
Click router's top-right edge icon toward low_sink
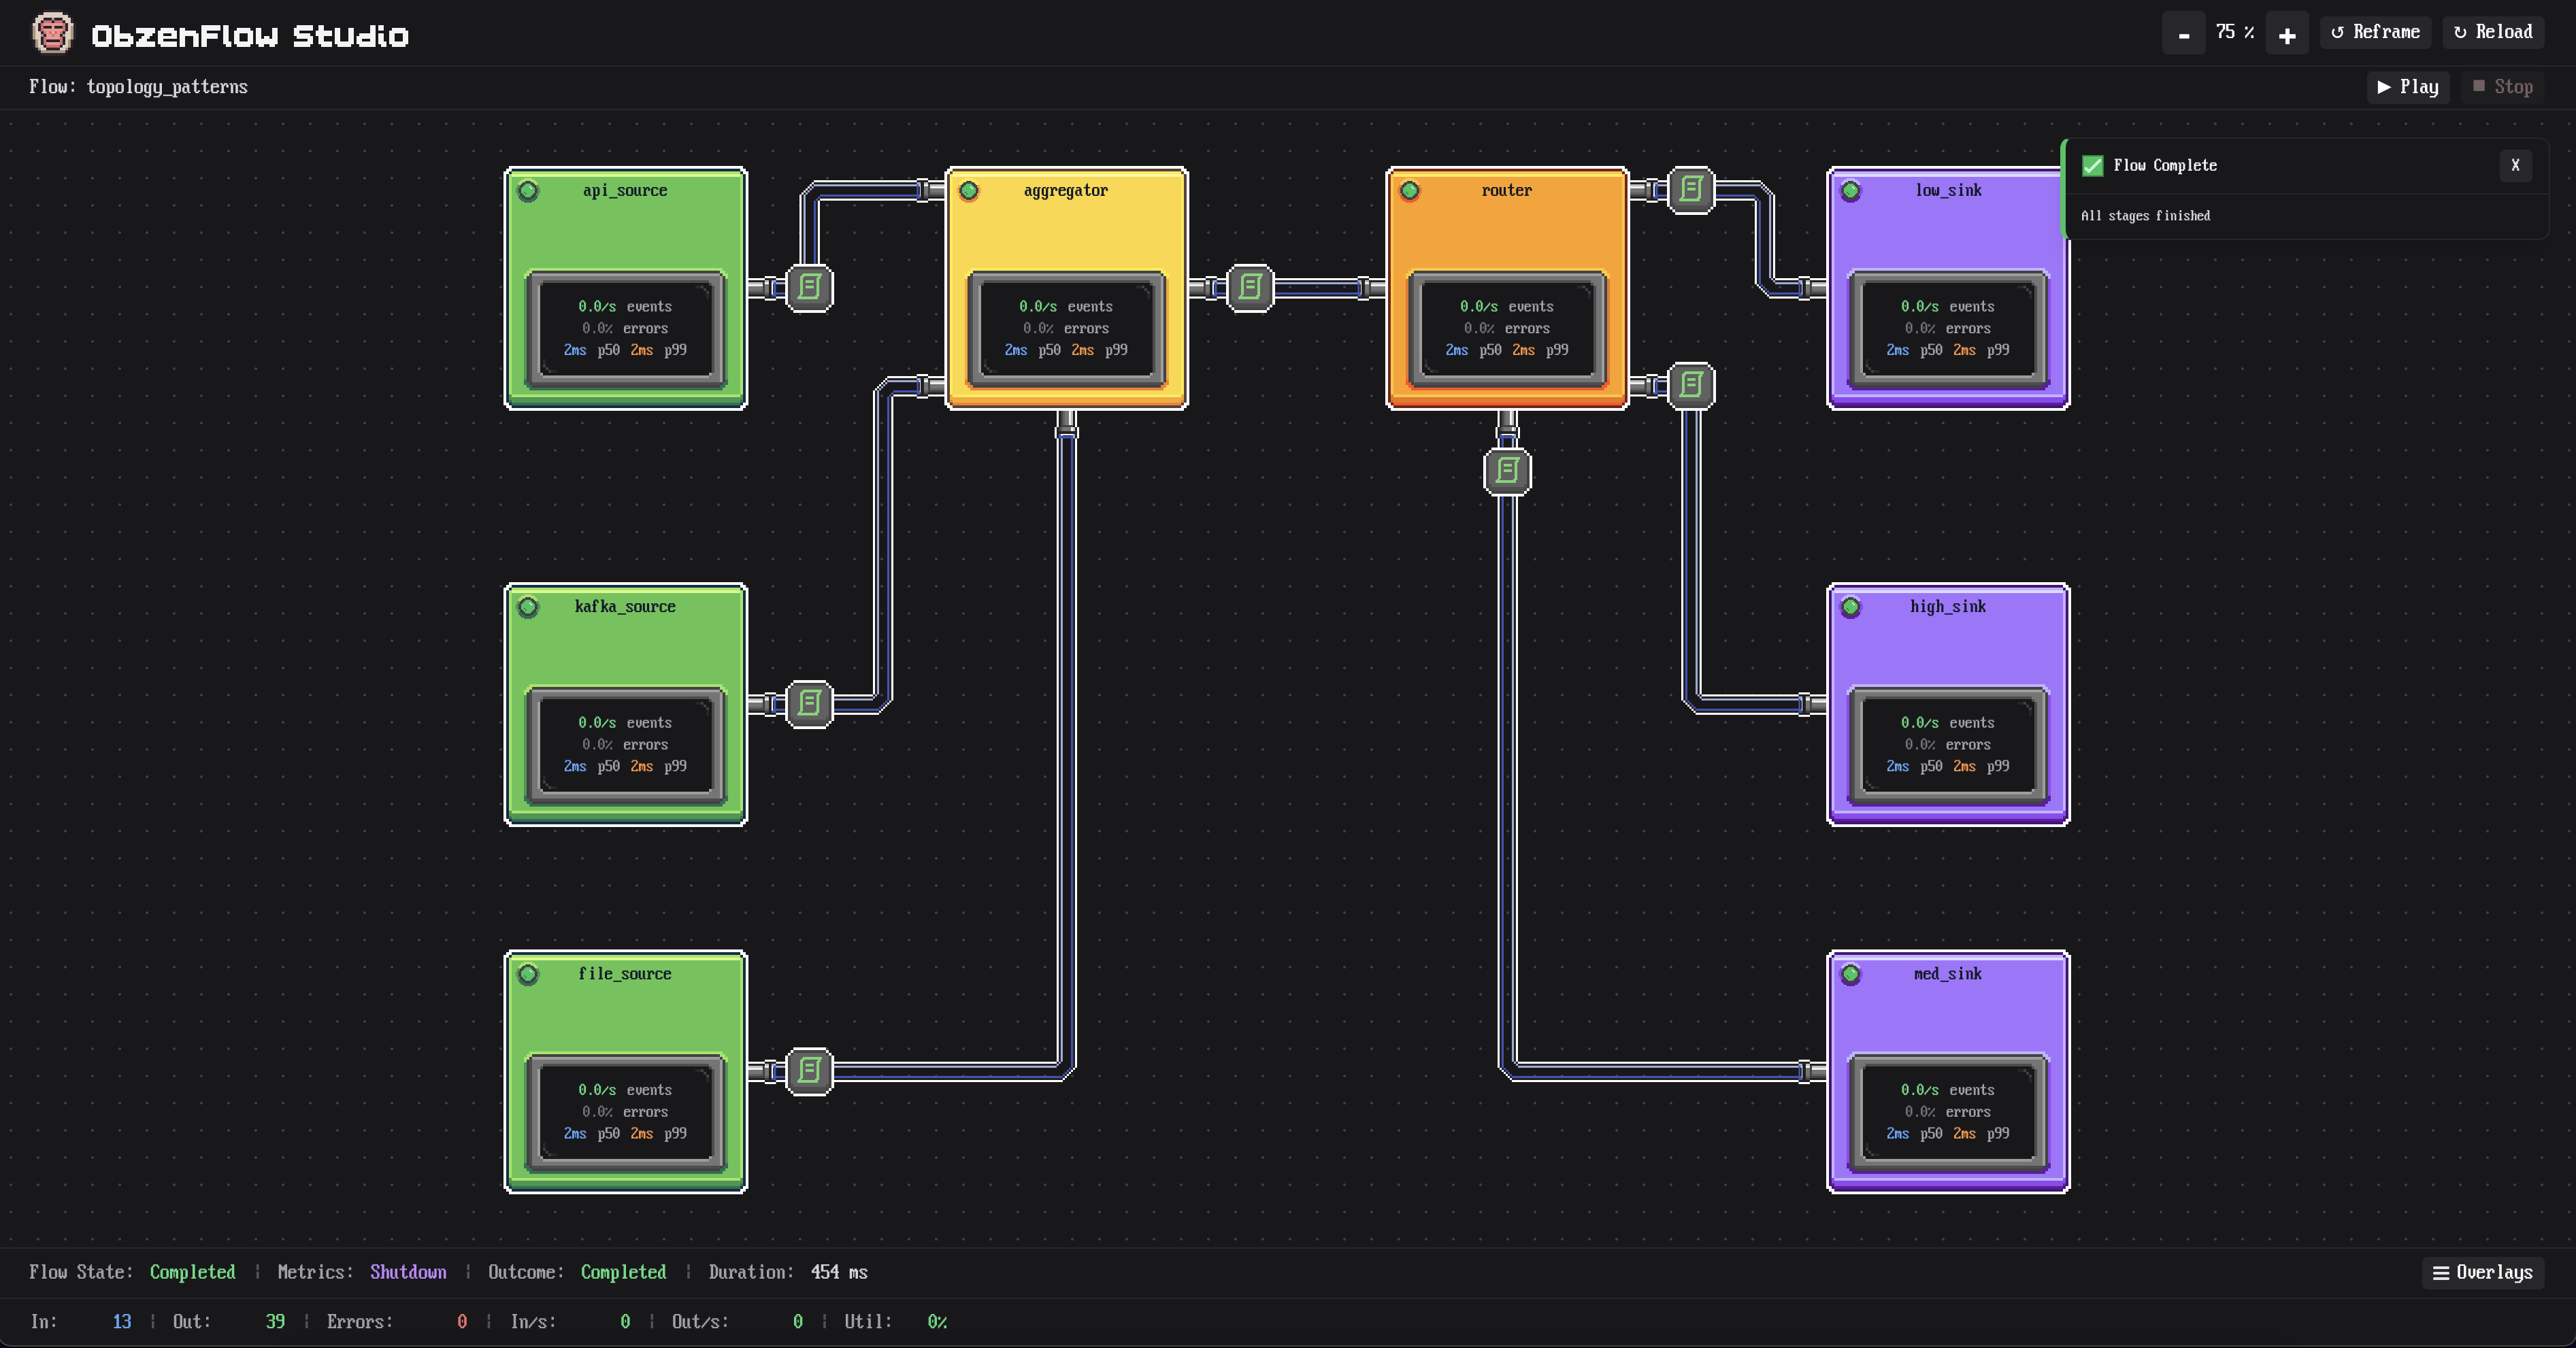coord(1691,189)
